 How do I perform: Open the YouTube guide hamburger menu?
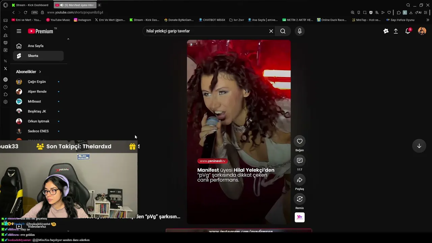[x=19, y=31]
